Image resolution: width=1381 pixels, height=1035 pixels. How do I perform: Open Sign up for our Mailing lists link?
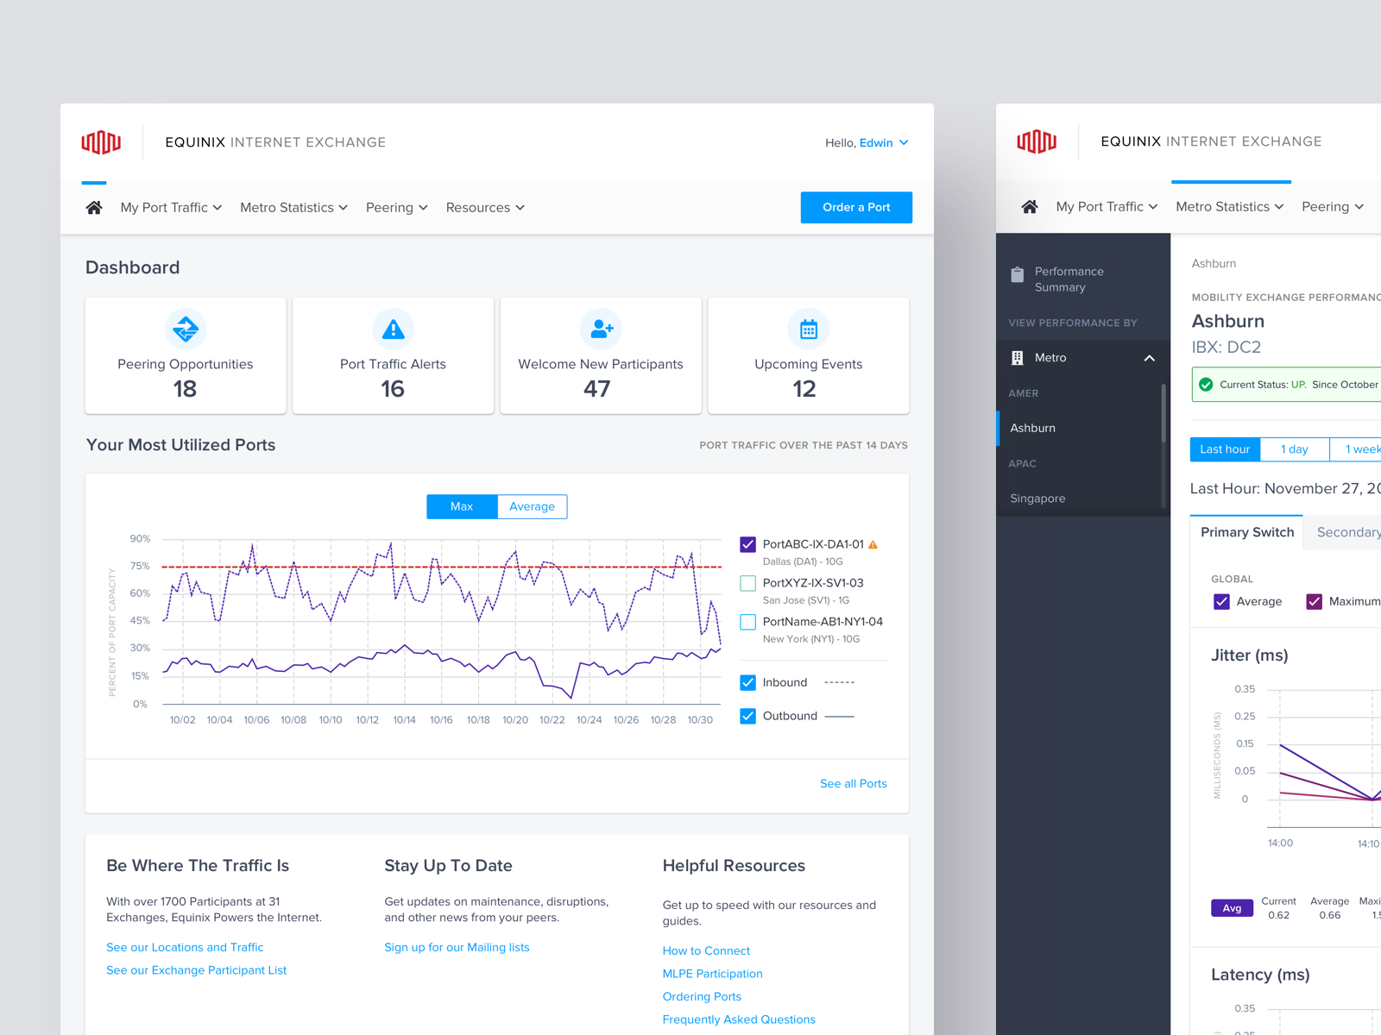click(x=457, y=947)
